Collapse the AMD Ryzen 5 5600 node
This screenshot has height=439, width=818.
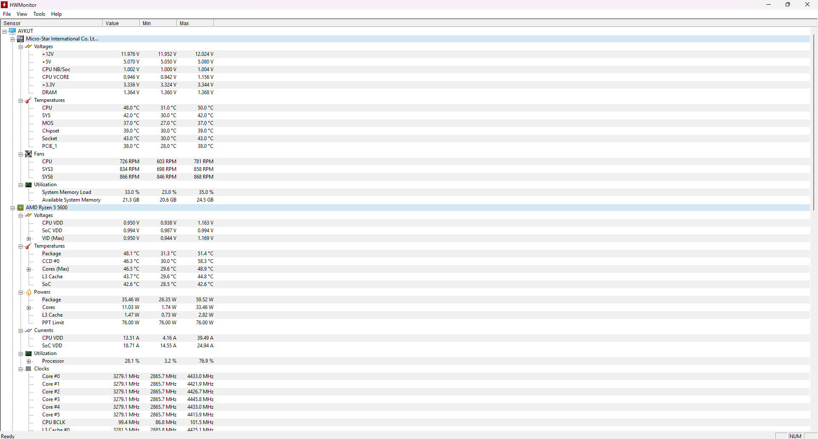pos(13,208)
